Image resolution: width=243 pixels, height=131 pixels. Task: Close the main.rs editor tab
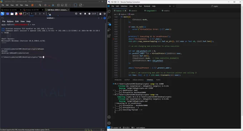(125, 11)
